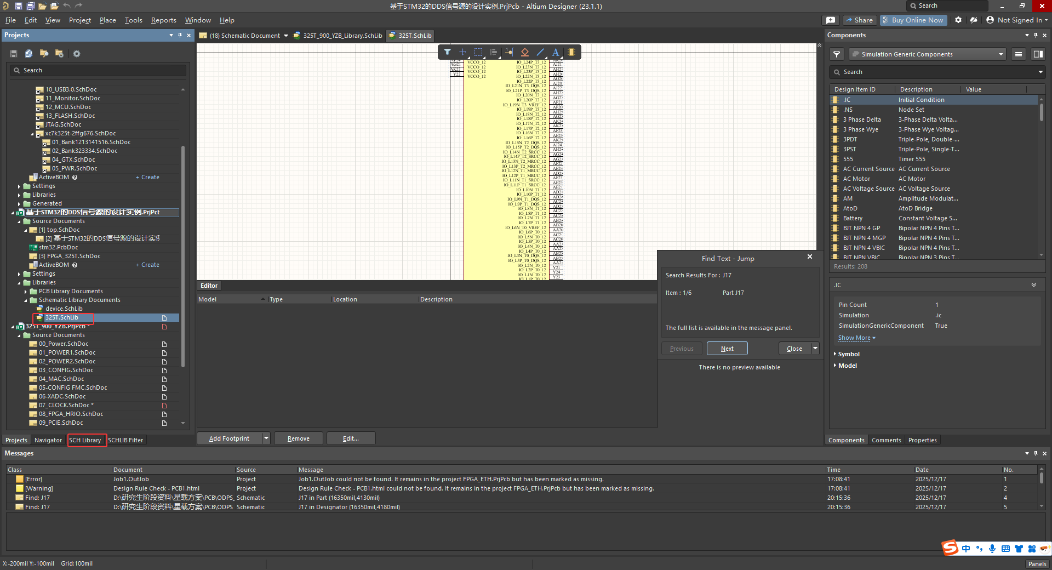1052x570 pixels.
Task: Switch to 325T_900_YZB_Library.SchLib document tab
Action: tap(338, 36)
